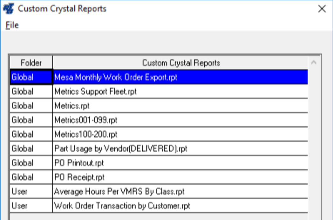Screen dimensions: 333x220
Task: Choose the Metrics.rpt report name
Action: (72, 106)
